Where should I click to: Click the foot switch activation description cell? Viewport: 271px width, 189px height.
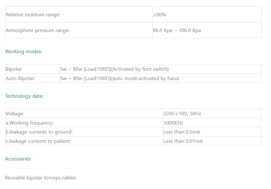click(114, 69)
